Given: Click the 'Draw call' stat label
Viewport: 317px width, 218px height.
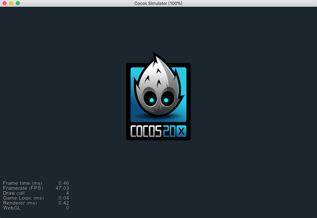Looking at the screenshot, I should pos(14,193).
